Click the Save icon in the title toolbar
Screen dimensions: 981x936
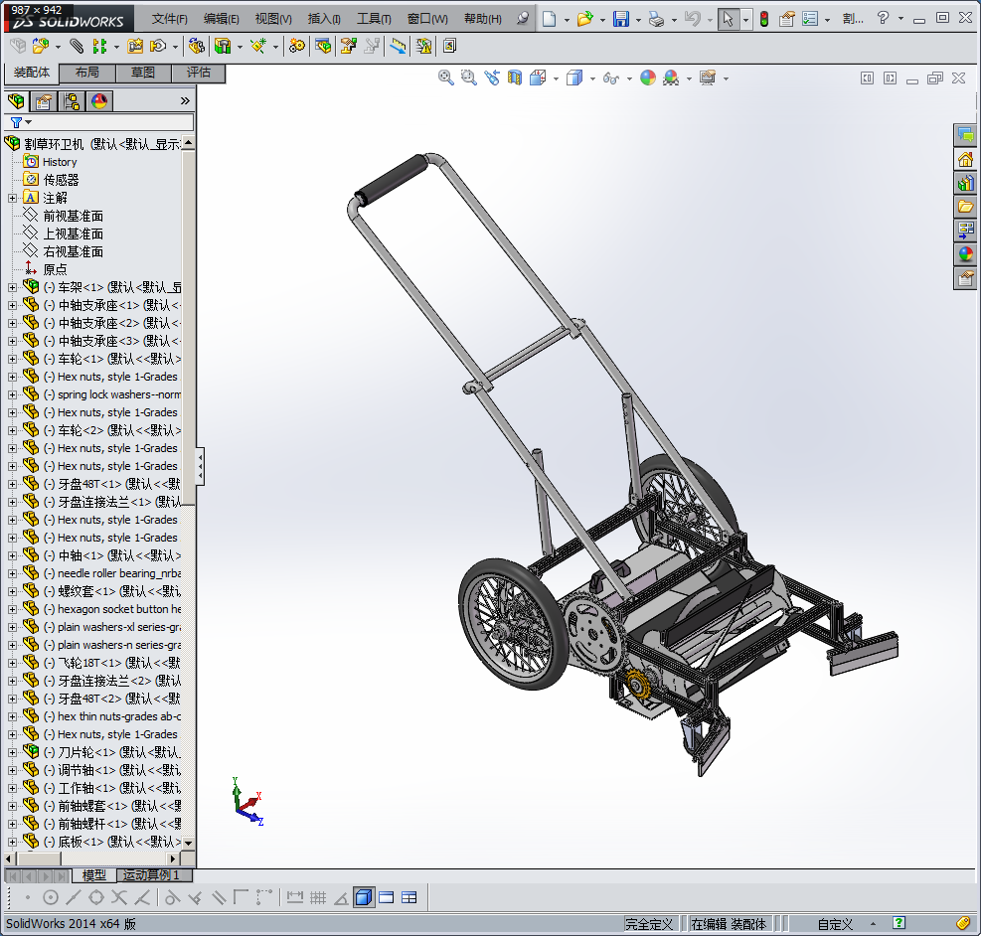tap(620, 19)
